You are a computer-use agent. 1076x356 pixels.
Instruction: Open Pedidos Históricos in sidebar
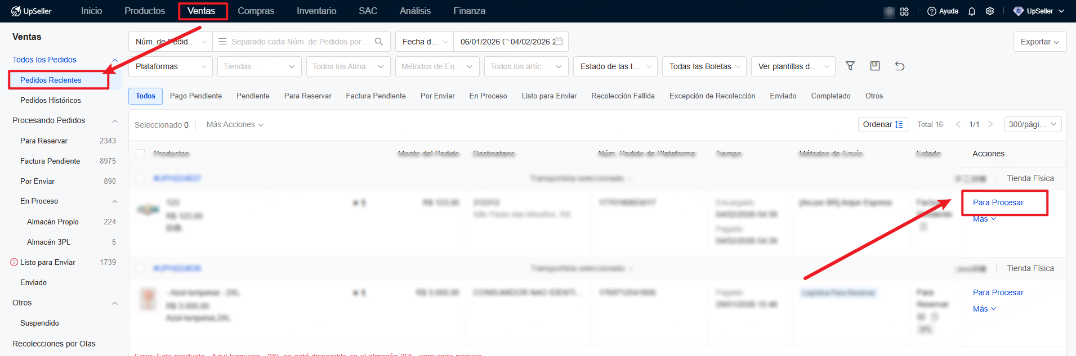pos(51,100)
